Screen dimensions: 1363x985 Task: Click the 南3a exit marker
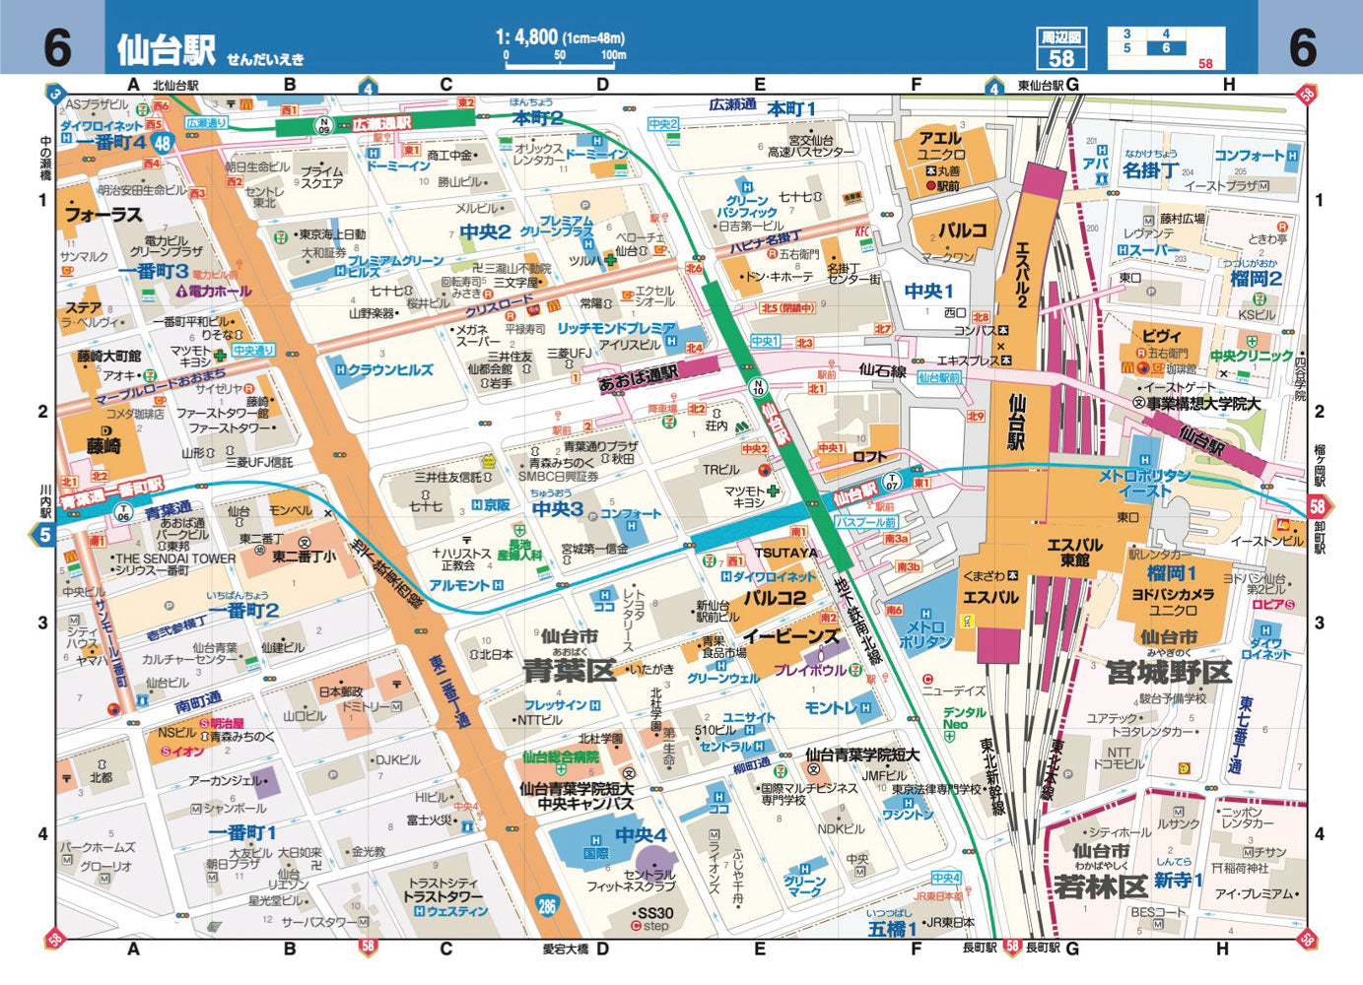(x=896, y=539)
